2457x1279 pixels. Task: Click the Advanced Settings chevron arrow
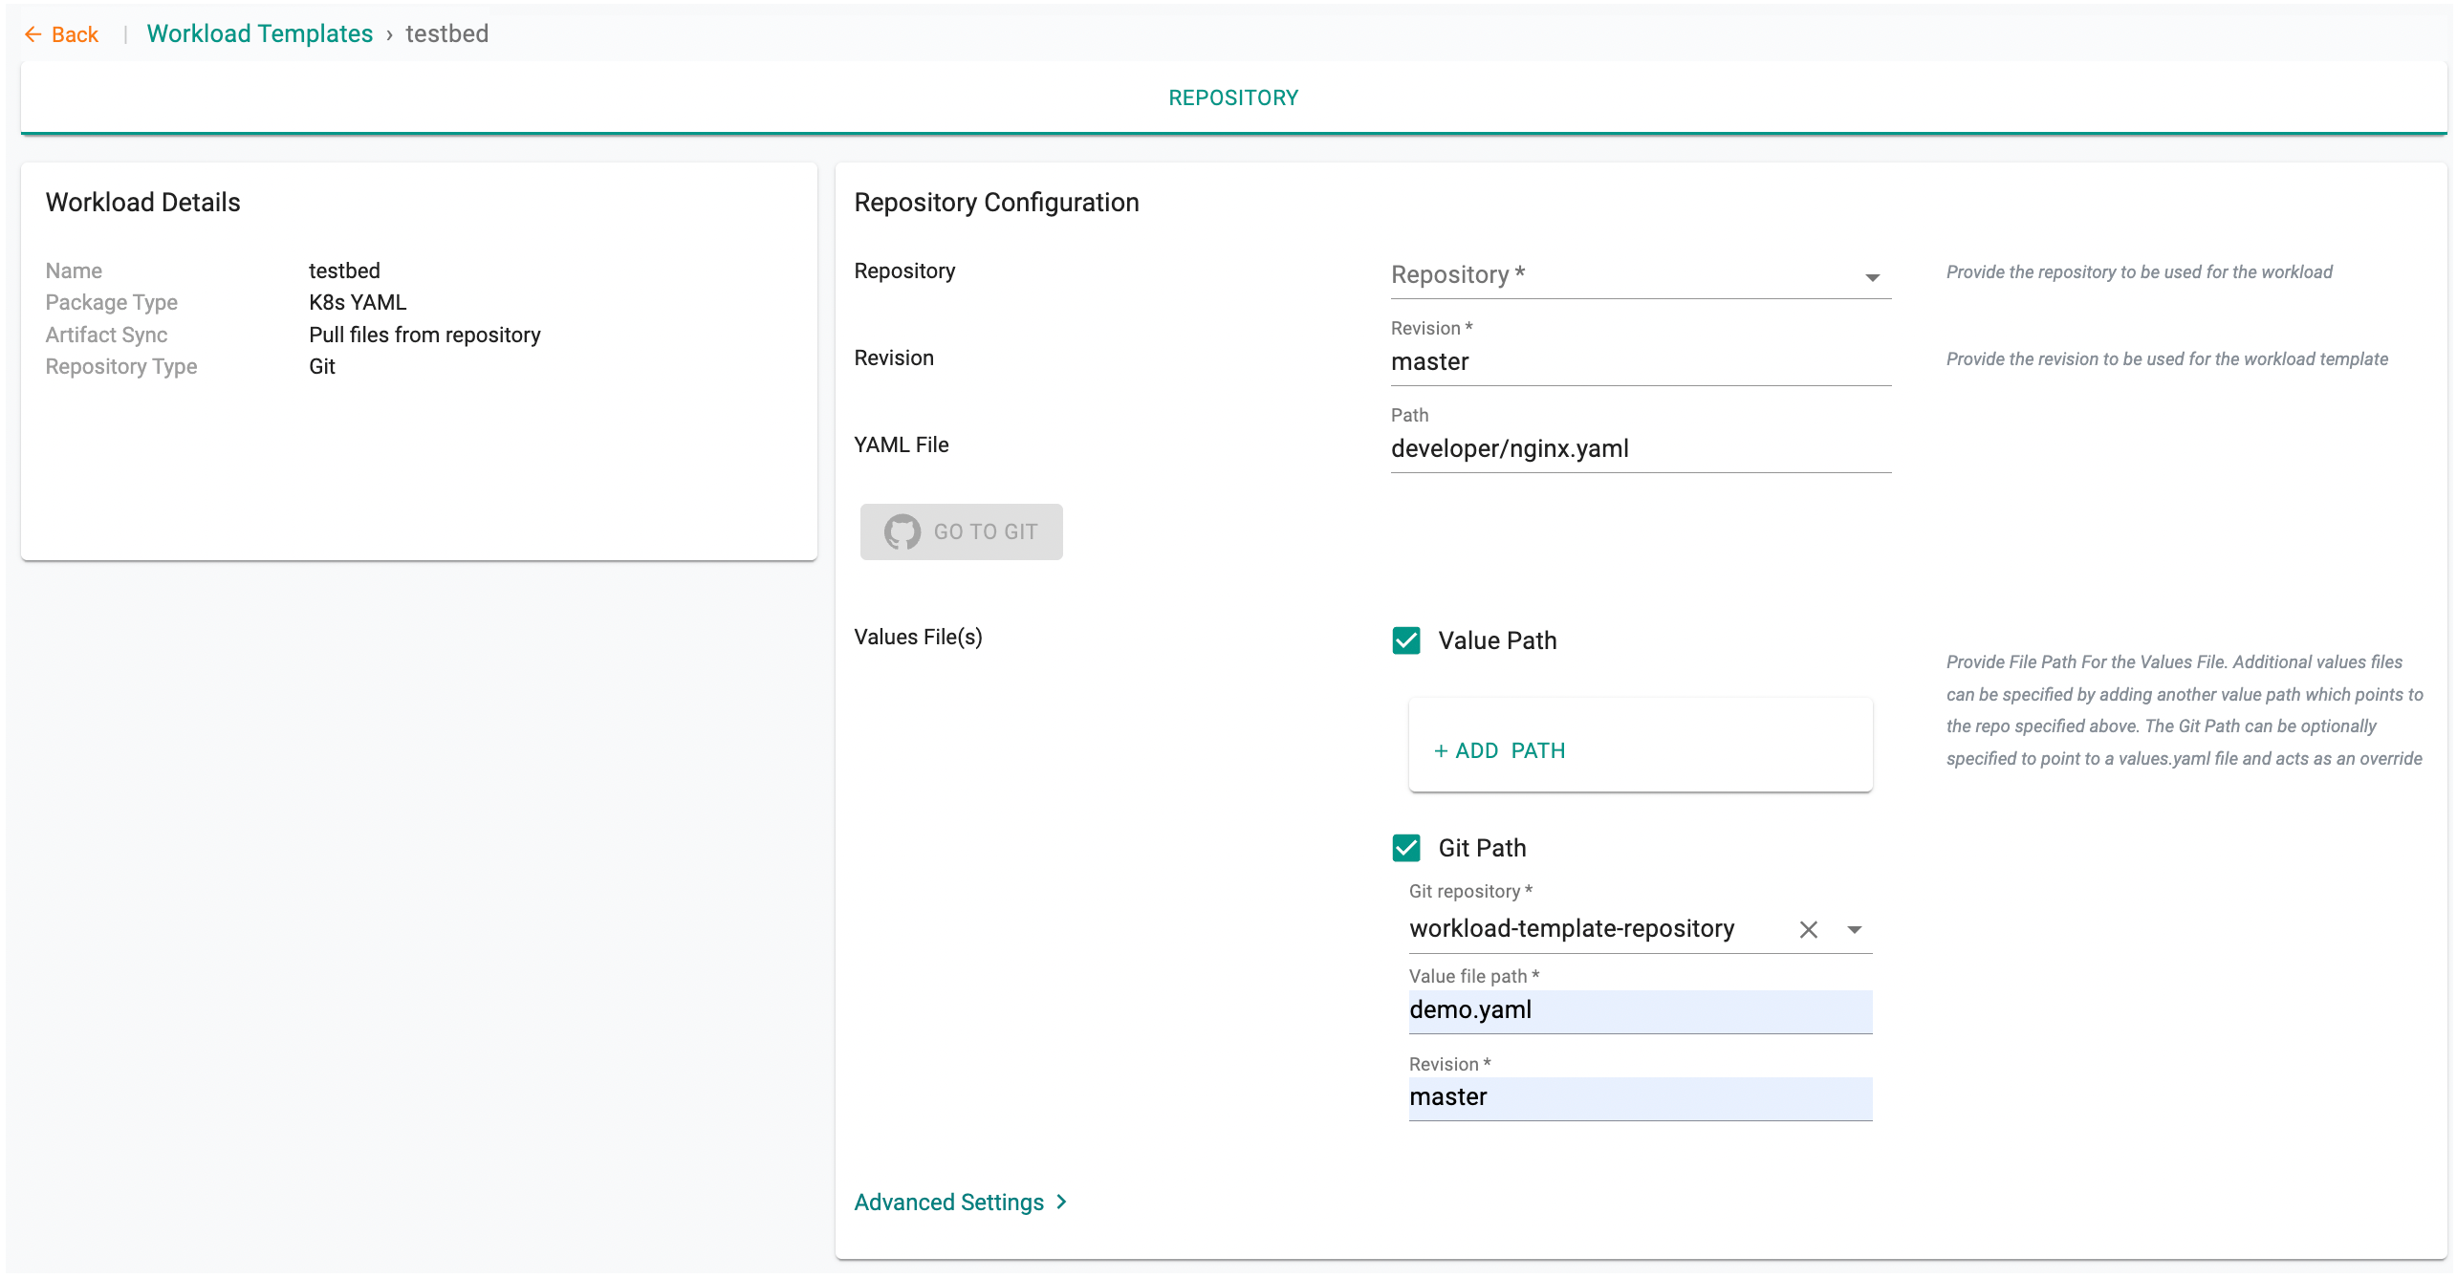coord(1061,1202)
